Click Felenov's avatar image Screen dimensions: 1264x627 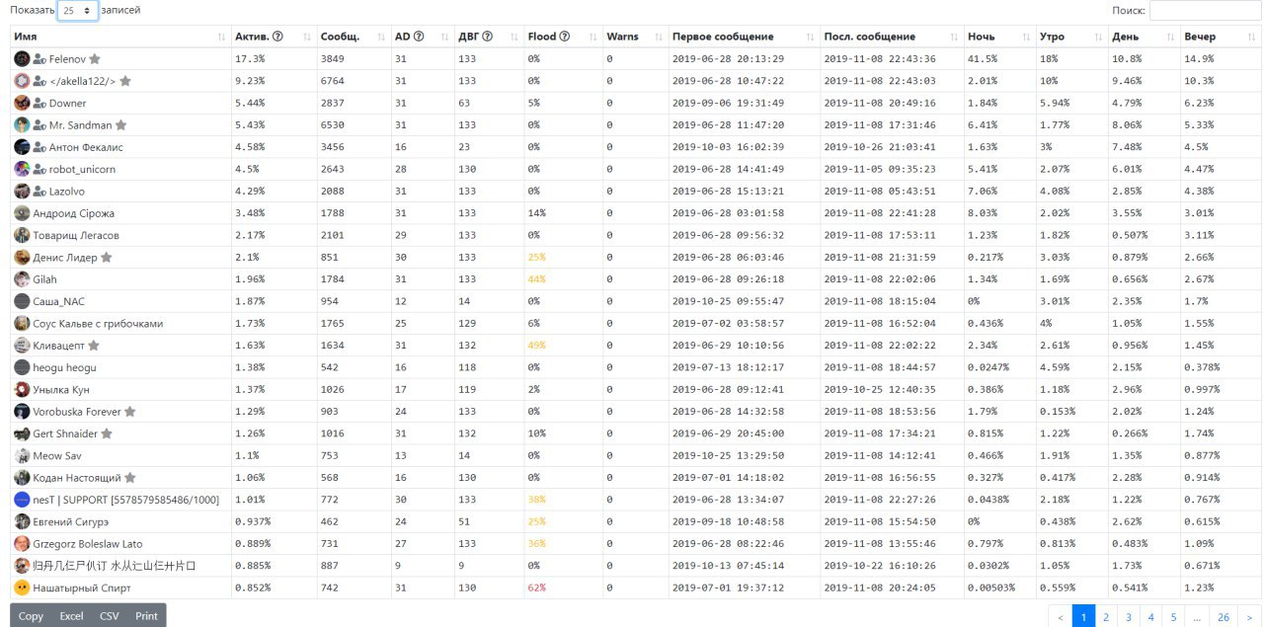(x=22, y=59)
